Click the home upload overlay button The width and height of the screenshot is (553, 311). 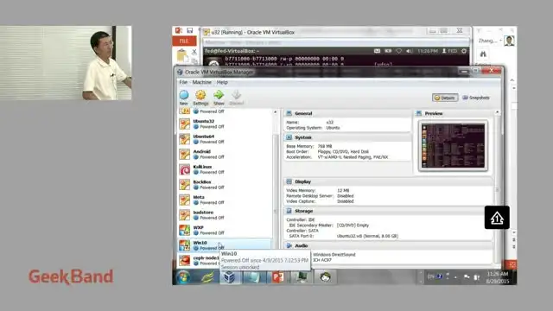[497, 218]
